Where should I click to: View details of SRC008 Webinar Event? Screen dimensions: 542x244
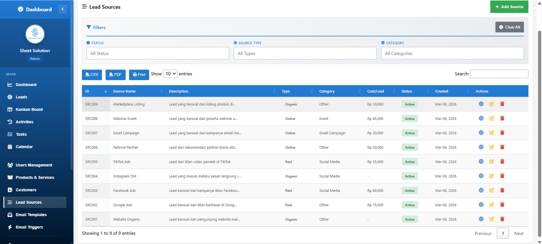click(481, 118)
